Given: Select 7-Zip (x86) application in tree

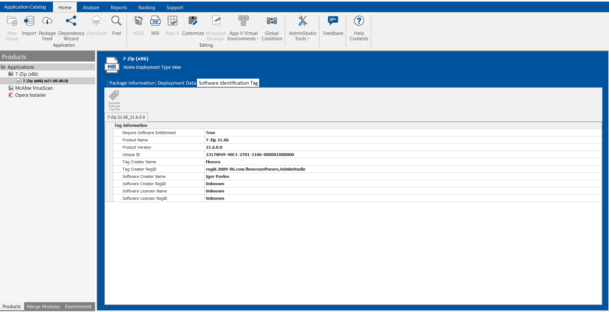Looking at the screenshot, I should point(27,74).
